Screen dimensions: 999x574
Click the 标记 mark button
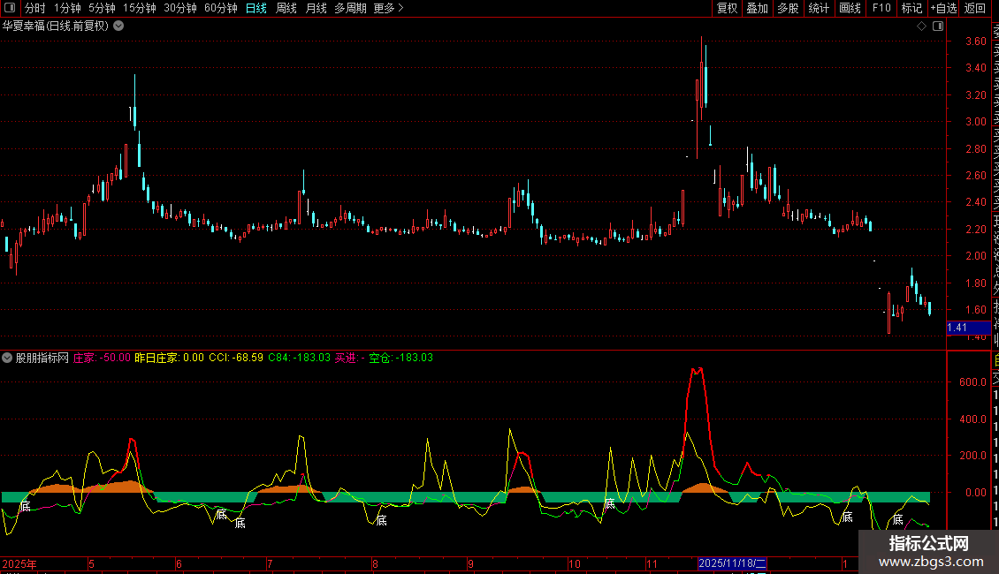coord(911,8)
